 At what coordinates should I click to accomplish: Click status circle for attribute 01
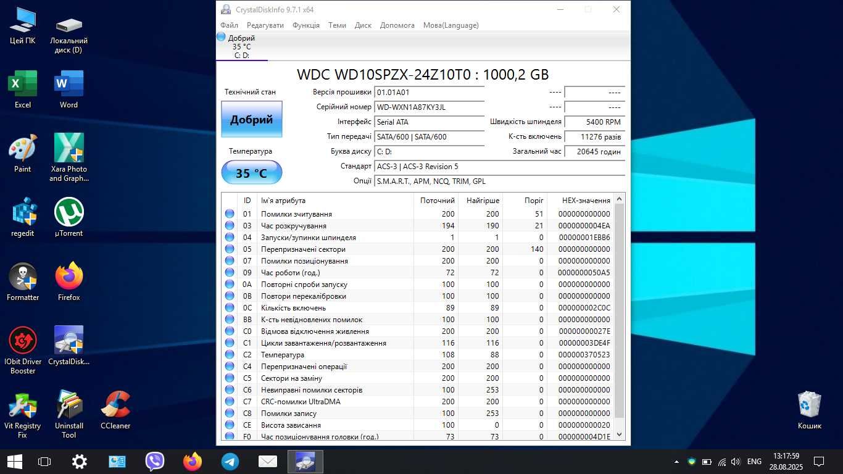tap(230, 214)
